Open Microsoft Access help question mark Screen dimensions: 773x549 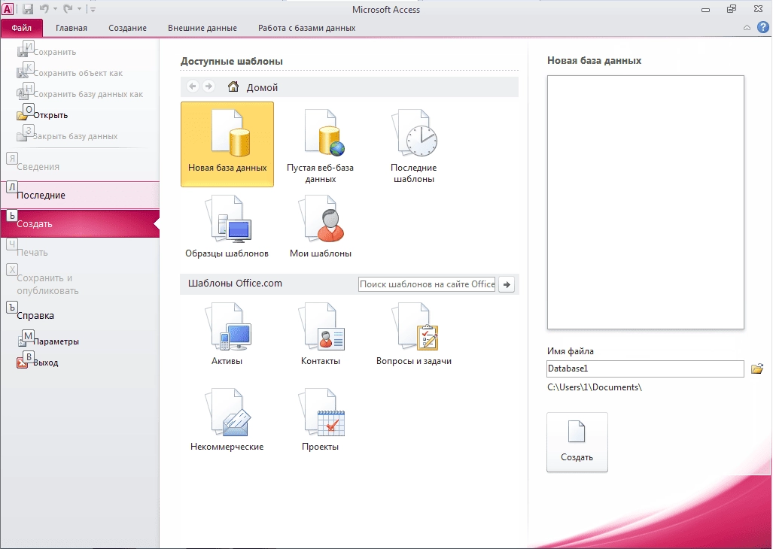click(x=762, y=28)
